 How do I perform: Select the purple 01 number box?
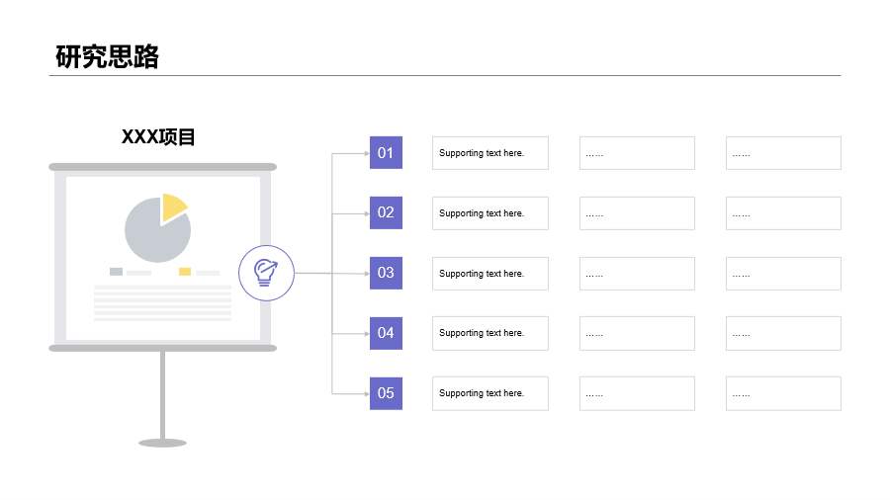point(386,153)
